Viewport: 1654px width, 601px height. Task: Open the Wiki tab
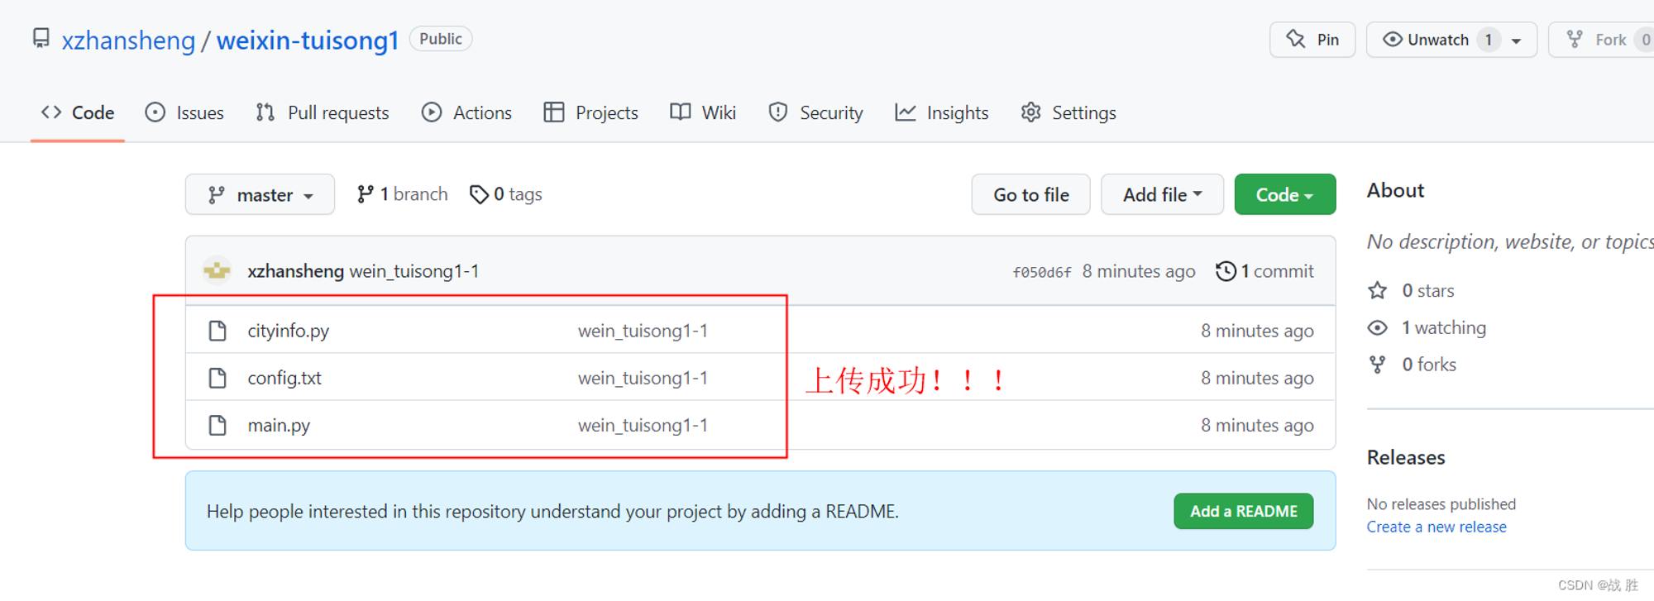click(703, 112)
